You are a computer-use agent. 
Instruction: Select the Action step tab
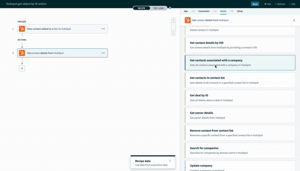tap(223, 11)
